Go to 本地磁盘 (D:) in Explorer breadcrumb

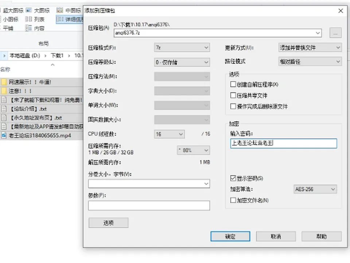click(25, 56)
